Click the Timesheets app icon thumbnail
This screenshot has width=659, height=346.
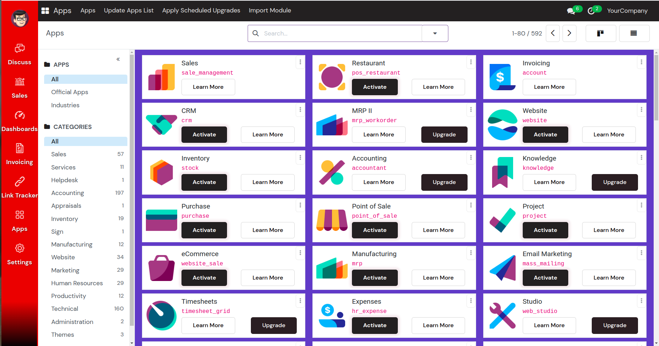pos(162,315)
